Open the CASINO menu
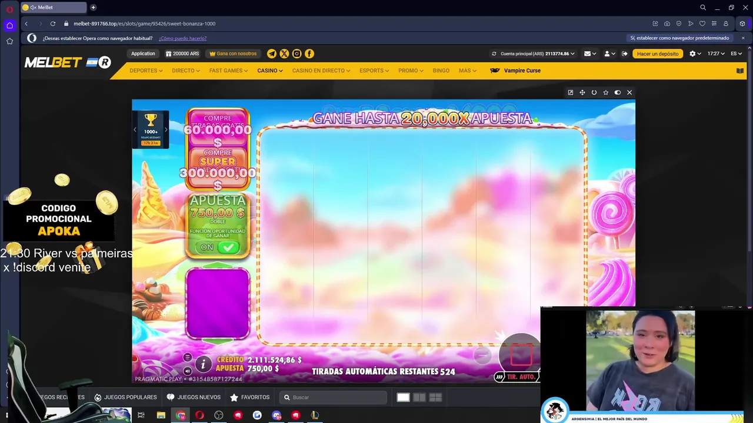The height and width of the screenshot is (423, 753). (x=270, y=70)
